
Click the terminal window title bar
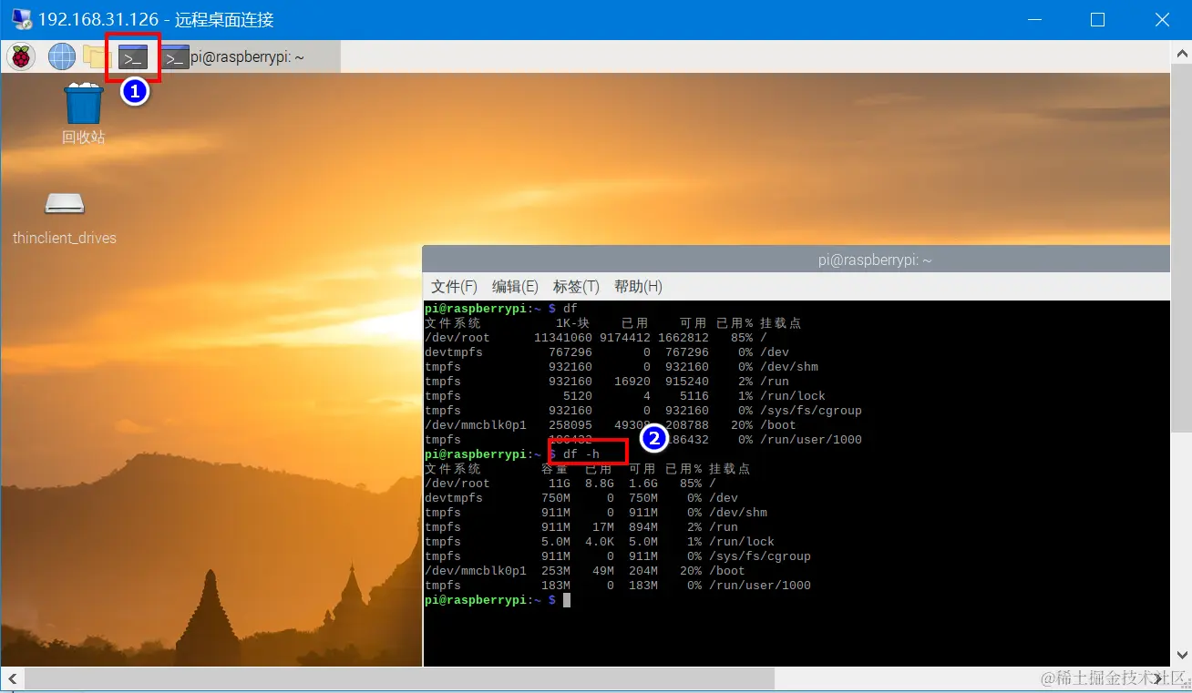(797, 260)
